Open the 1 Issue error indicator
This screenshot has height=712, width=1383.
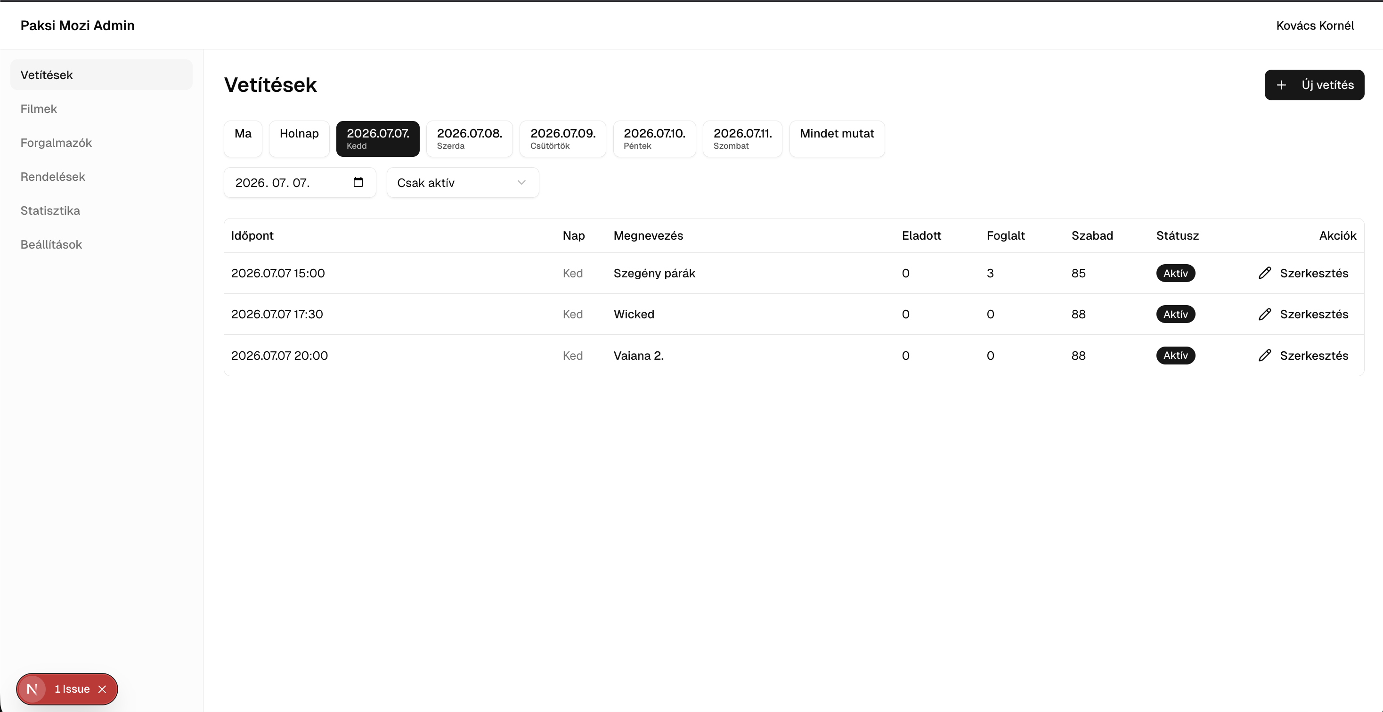click(x=72, y=689)
